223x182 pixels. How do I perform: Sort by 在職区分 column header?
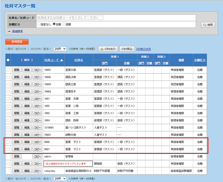tap(200, 60)
